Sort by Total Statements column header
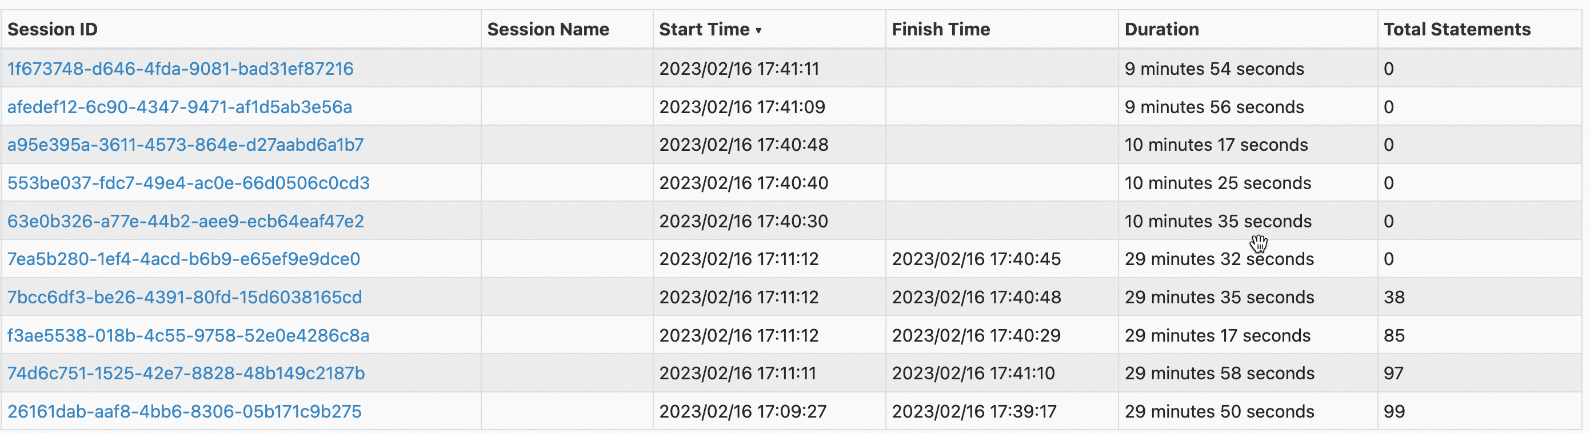Image resolution: width=1590 pixels, height=433 pixels. click(x=1457, y=29)
